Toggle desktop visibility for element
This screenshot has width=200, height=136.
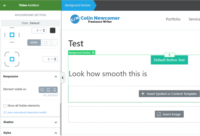point(42,90)
